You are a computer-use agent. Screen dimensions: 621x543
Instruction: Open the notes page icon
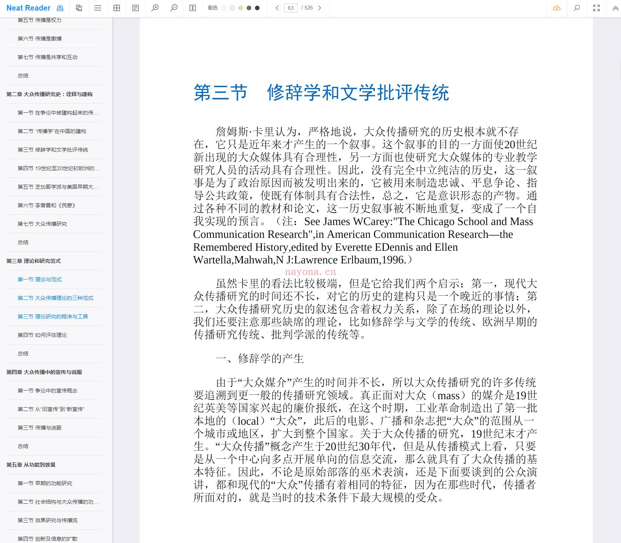[x=136, y=8]
